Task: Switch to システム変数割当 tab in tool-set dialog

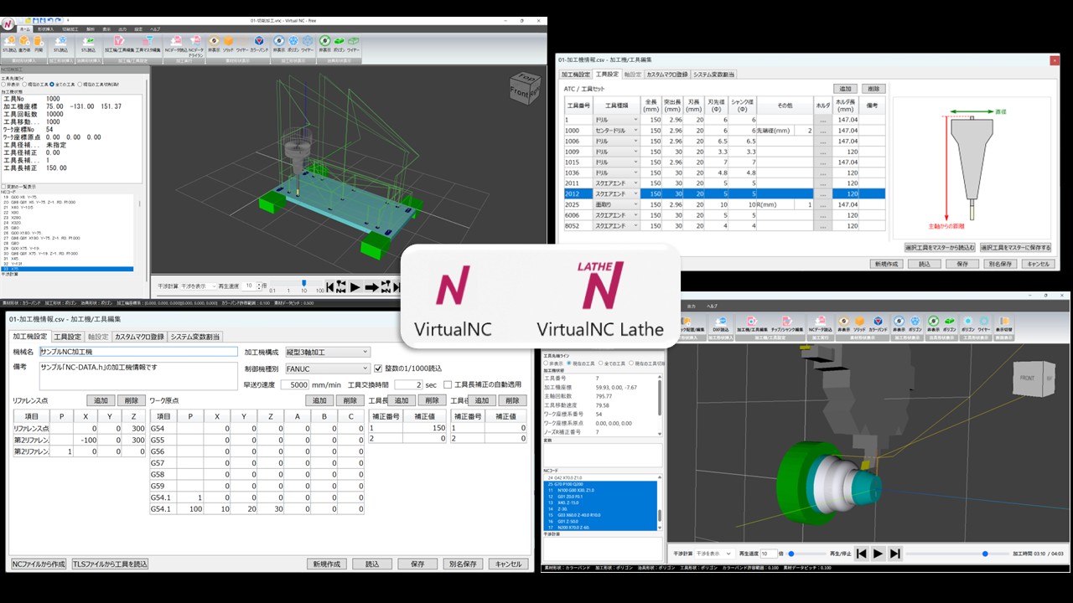Action: pyautogui.click(x=713, y=75)
